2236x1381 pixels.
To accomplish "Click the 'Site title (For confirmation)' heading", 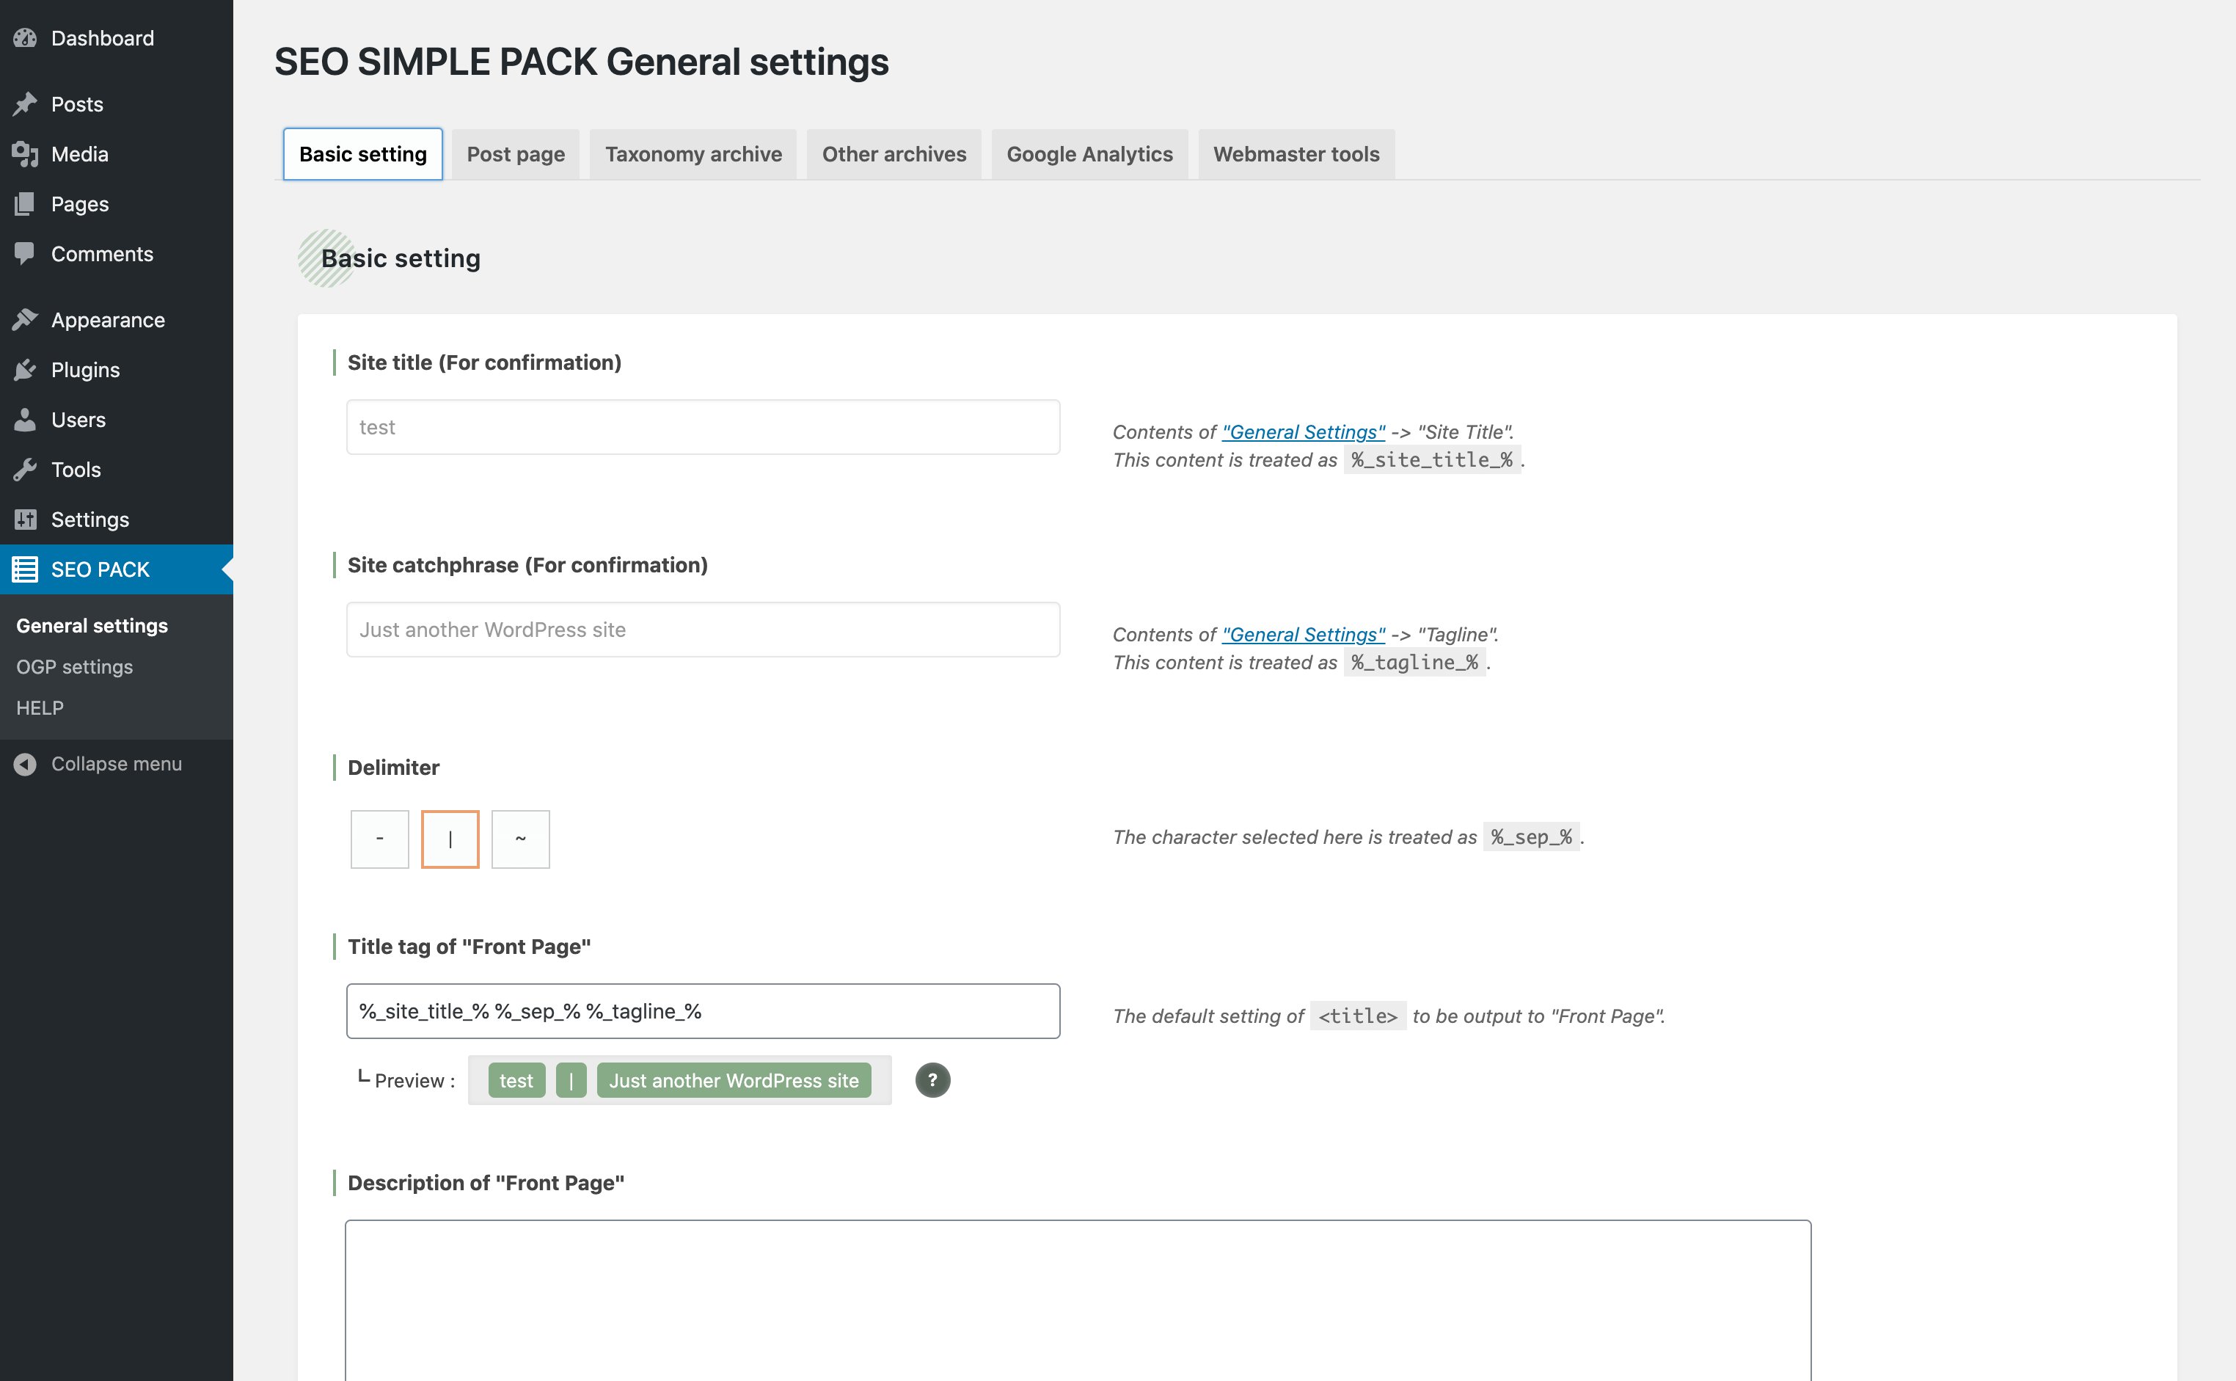I will click(484, 362).
